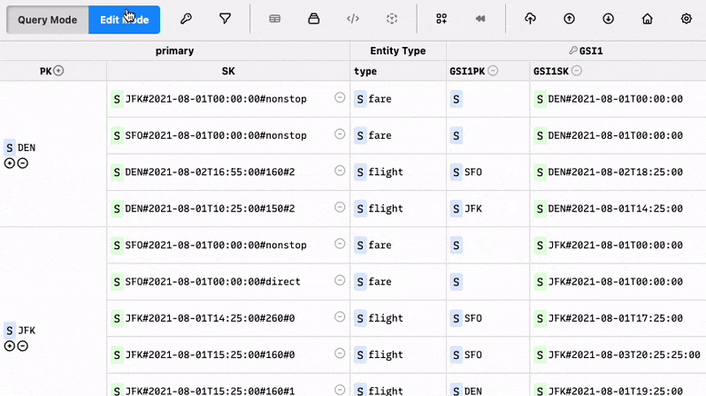Click the minus icon under the DEN partition key
706x396 pixels.
(x=22, y=164)
